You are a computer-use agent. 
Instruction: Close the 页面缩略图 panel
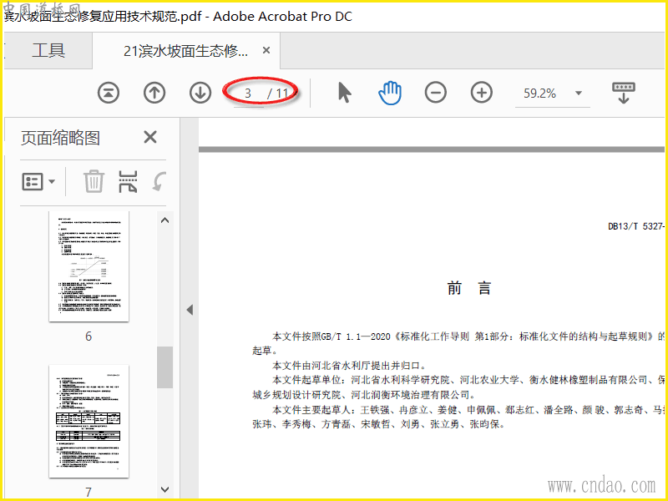[x=150, y=137]
